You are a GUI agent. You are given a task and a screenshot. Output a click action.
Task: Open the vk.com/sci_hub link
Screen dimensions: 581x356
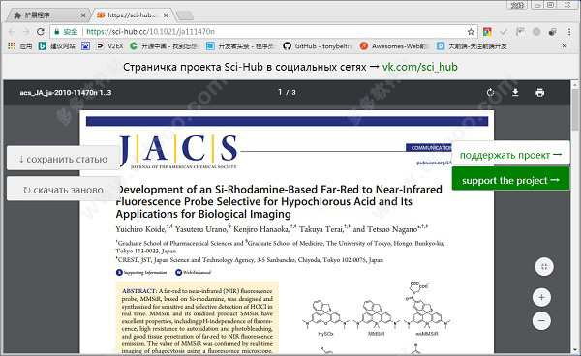coord(420,67)
